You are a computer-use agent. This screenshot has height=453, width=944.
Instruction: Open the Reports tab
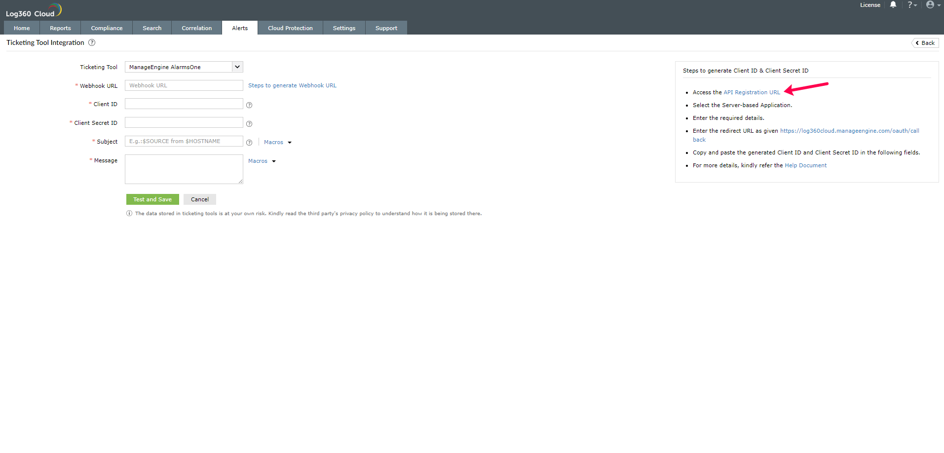60,28
